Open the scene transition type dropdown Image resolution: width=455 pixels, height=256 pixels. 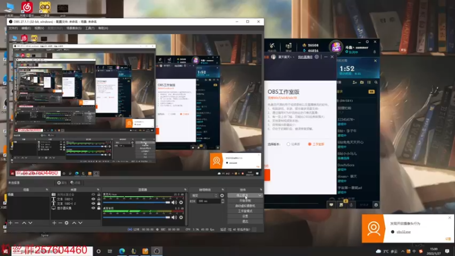click(x=204, y=196)
